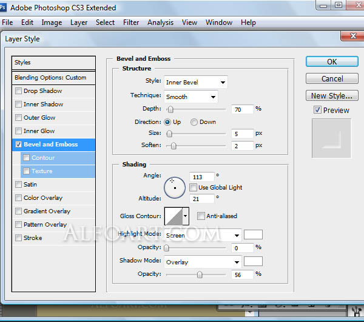
Task: Open the Help menu
Action: [248, 22]
